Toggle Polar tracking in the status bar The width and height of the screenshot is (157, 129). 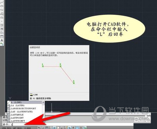(54, 128)
